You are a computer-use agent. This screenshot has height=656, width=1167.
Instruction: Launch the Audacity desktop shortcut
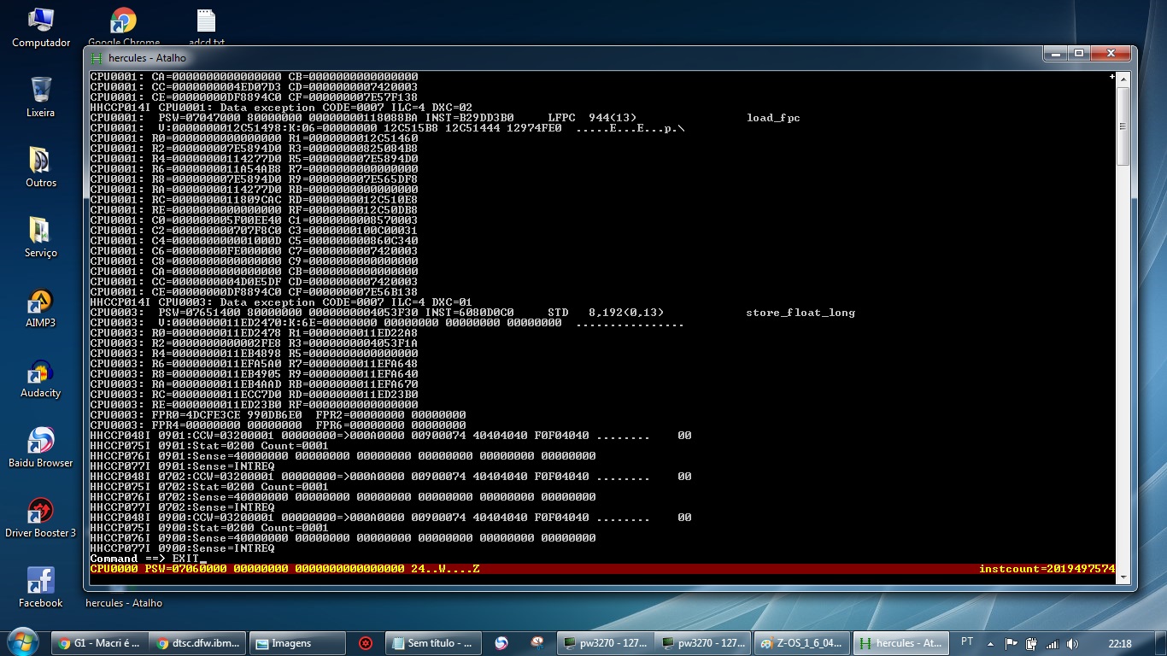(41, 378)
